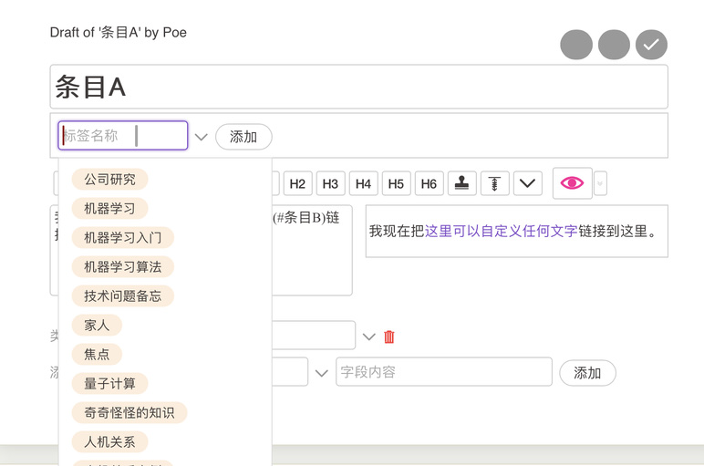Click the second gray circle button at top
The image size is (704, 466).
click(x=614, y=45)
